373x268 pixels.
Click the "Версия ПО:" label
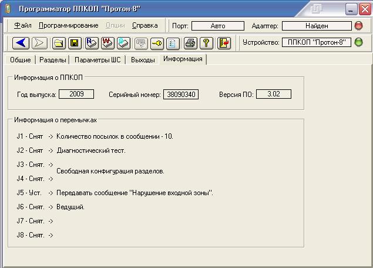[x=236, y=95]
